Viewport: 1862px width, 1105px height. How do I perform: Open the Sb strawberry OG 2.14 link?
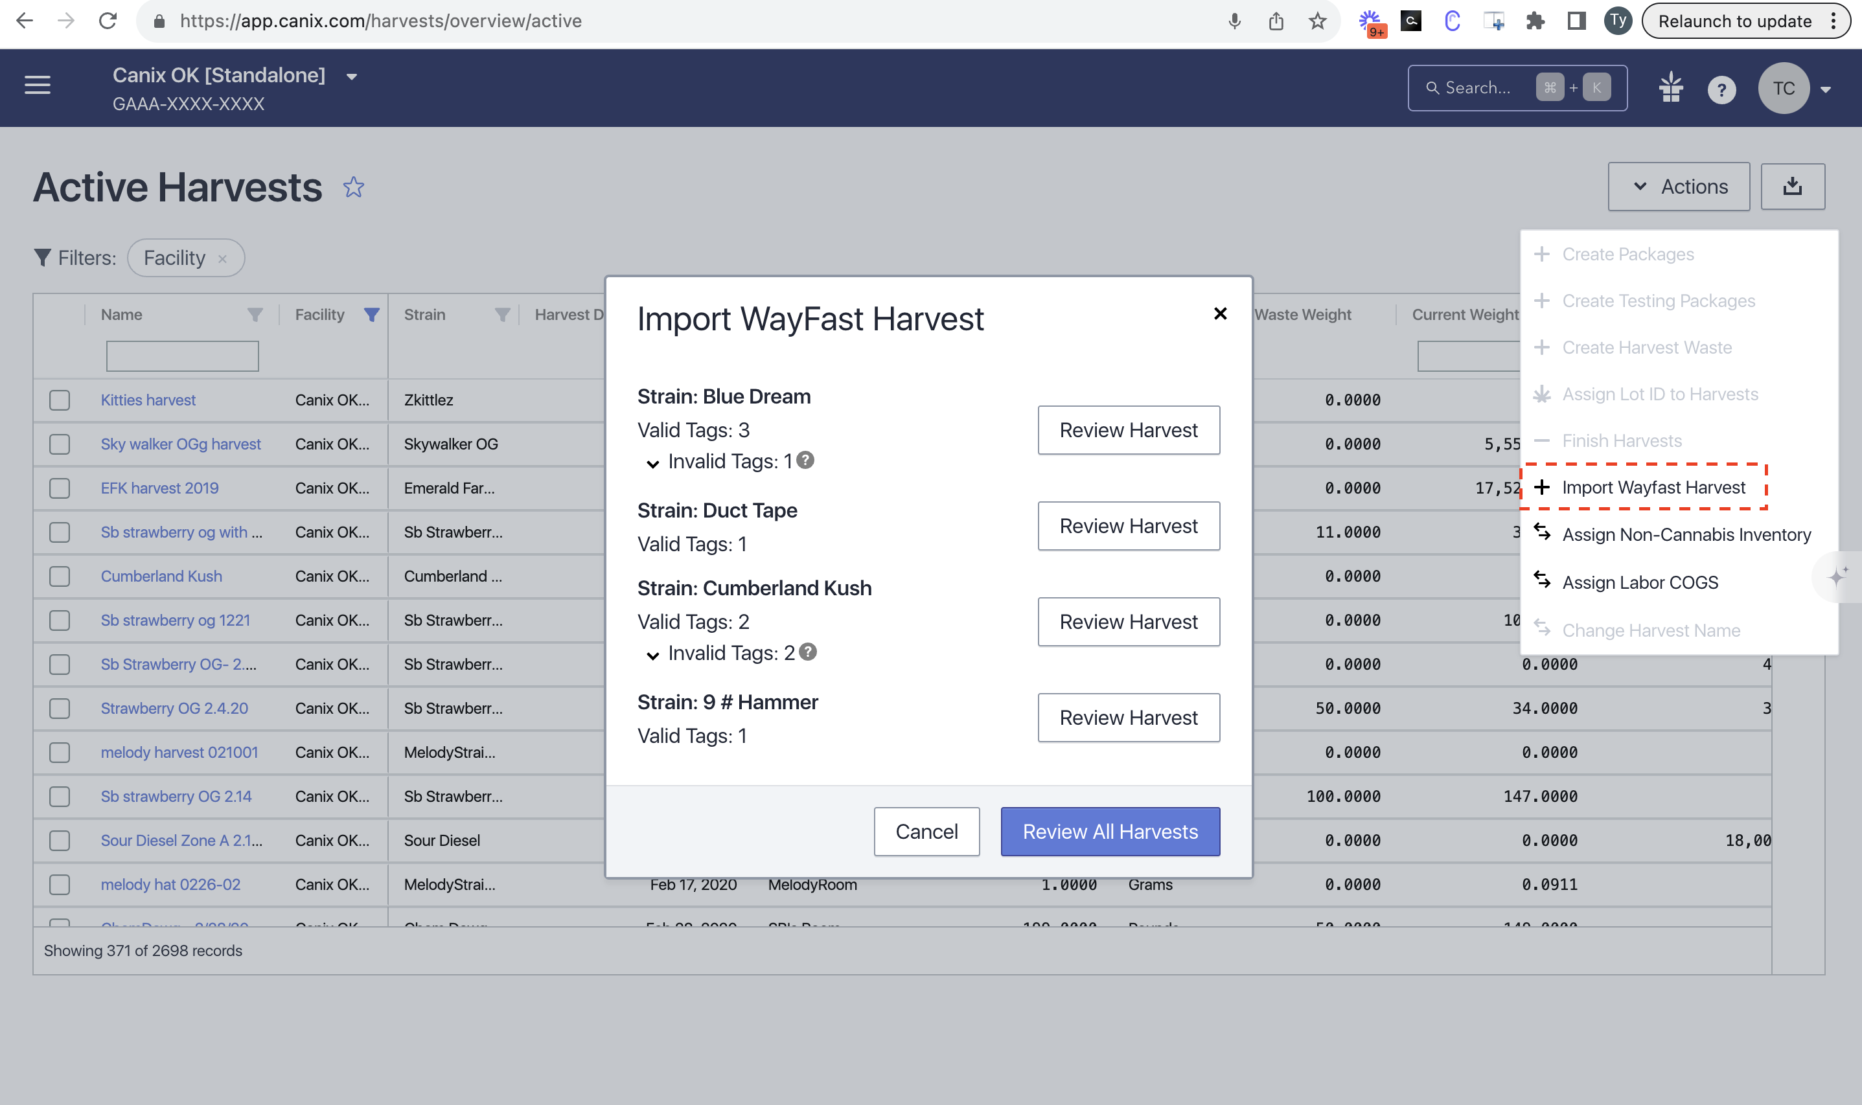[x=176, y=796]
